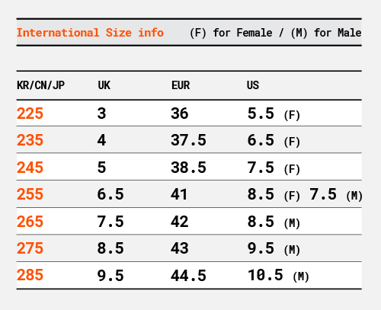Click the International Size info heading

click(90, 33)
